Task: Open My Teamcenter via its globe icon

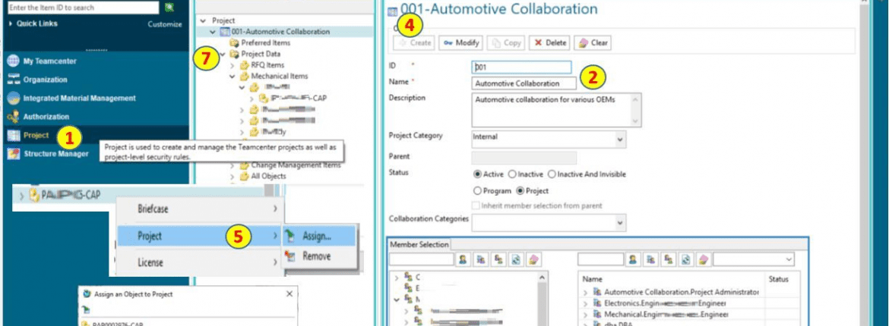Action: click(13, 61)
